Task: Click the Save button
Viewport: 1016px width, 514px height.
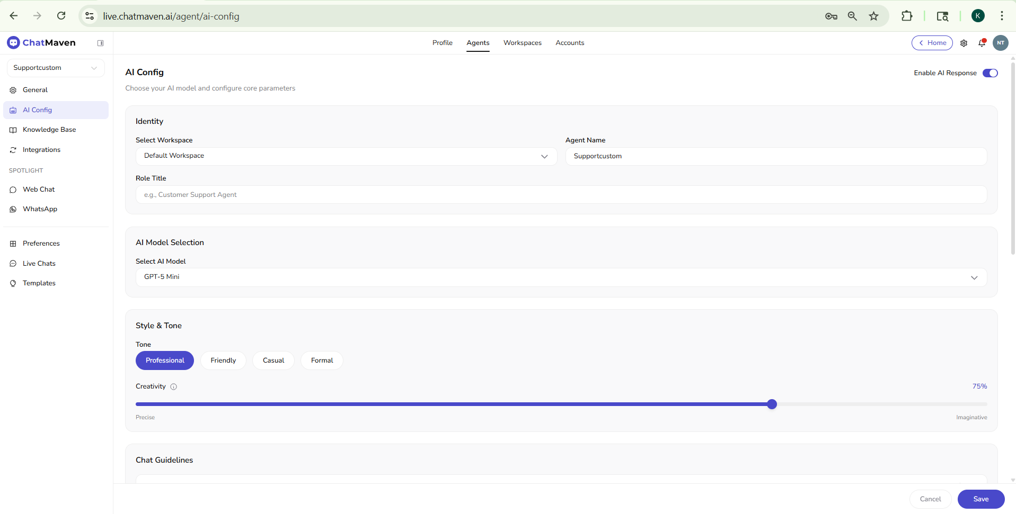Action: [x=980, y=499]
